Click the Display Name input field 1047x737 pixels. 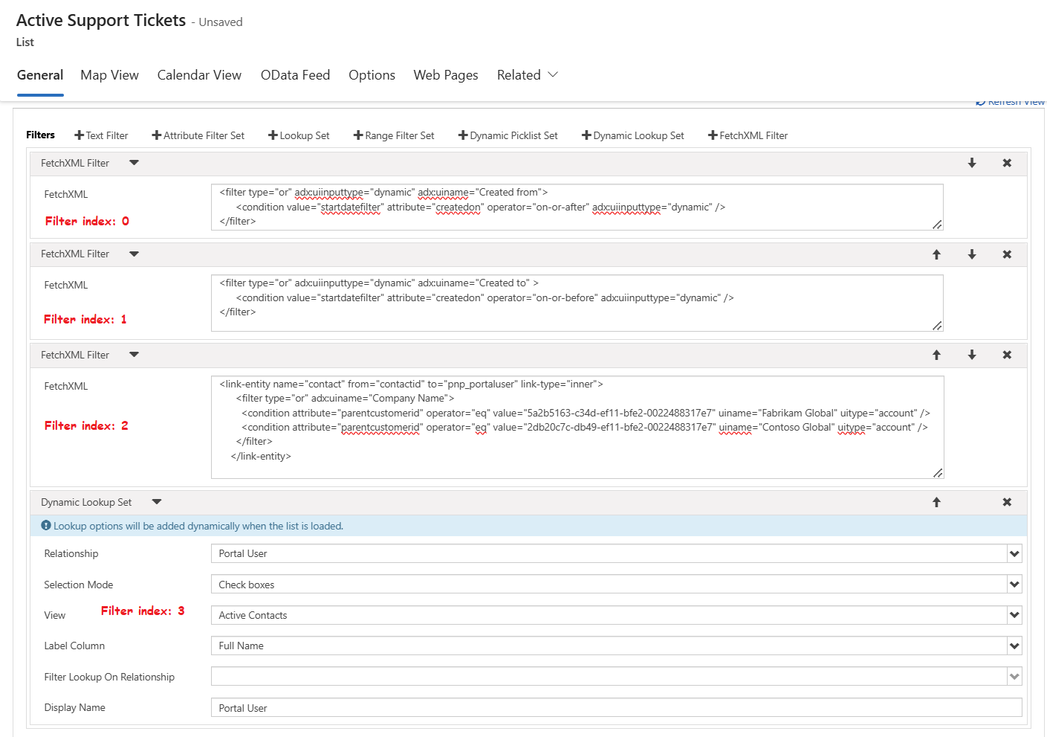[615, 708]
